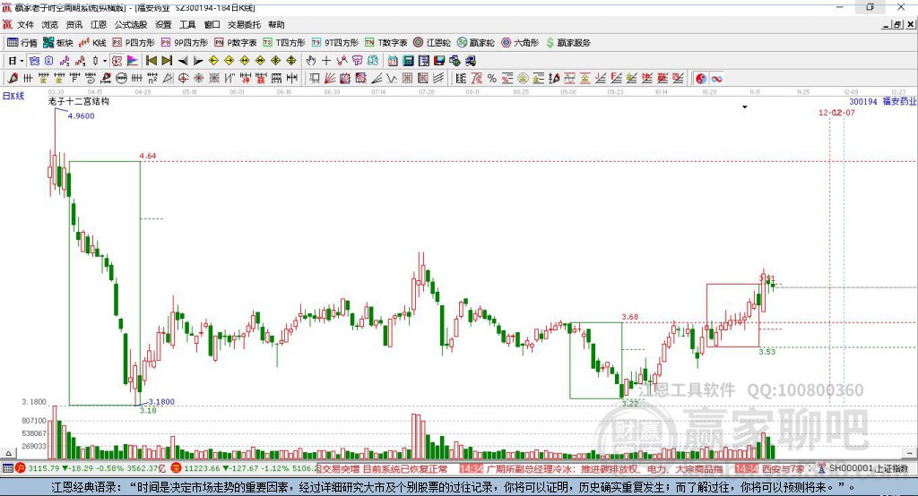Step chart left with black left arrow
The width and height of the screenshot is (918, 496).
[x=183, y=61]
